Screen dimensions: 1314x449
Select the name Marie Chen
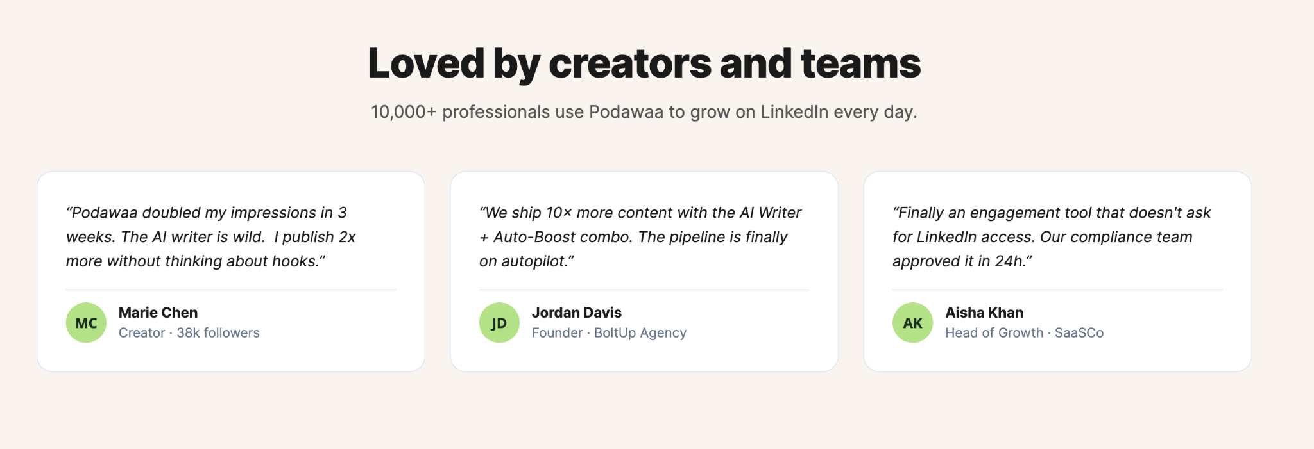pyautogui.click(x=158, y=313)
